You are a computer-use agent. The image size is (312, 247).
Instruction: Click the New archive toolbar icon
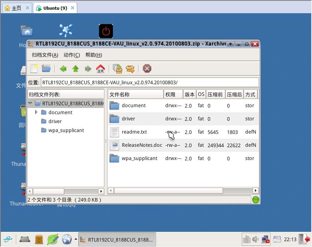34,69
